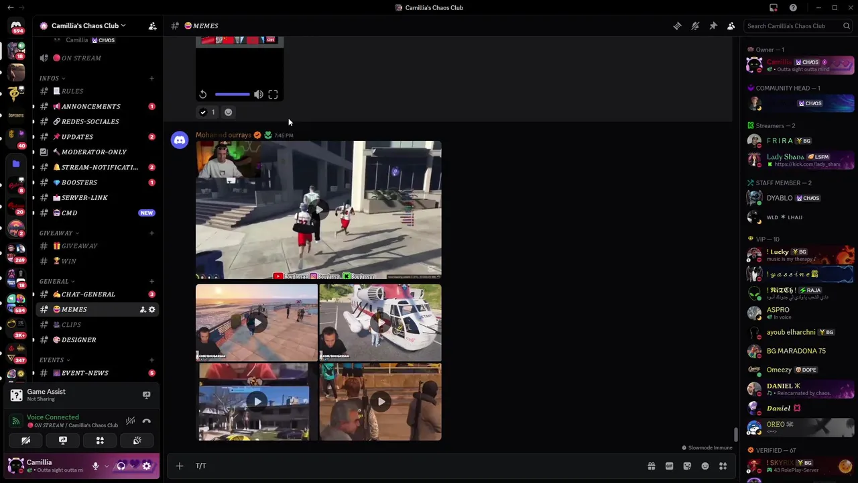Open video in fullscreen
This screenshot has width=858, height=483.
tap(273, 95)
